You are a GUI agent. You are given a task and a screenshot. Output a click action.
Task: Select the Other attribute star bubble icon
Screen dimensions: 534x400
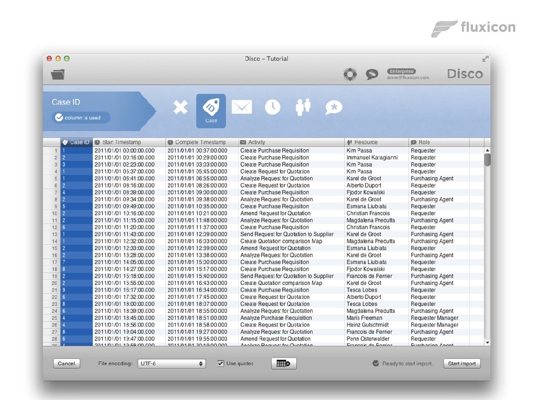point(333,107)
